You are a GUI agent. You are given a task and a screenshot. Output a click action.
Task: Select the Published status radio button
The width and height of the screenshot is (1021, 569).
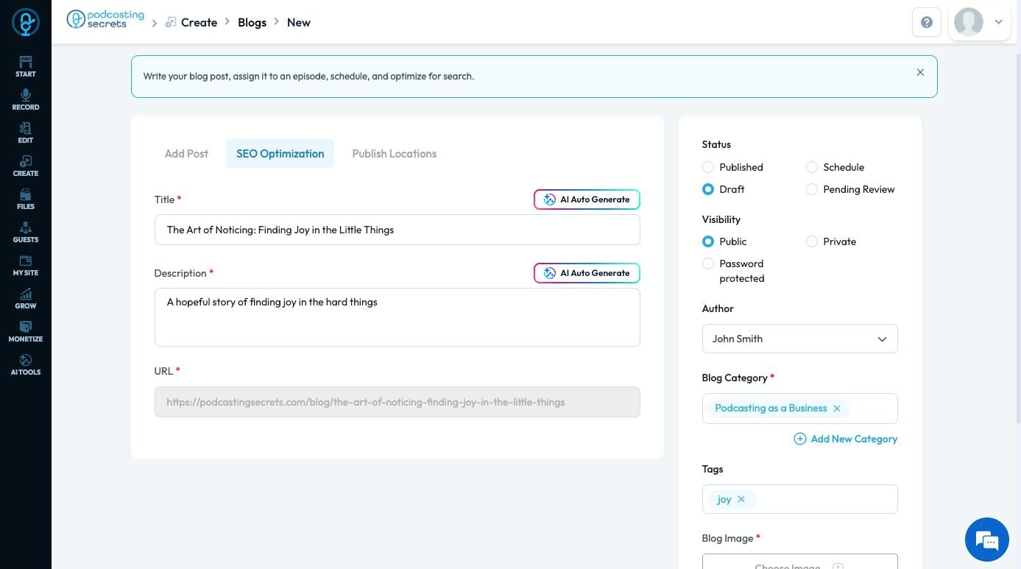(x=708, y=167)
